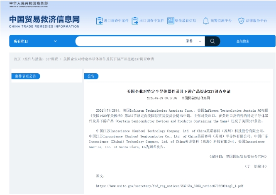
Task: Click the 中国贸易救济信息网 site logo
Action: pos(44,19)
